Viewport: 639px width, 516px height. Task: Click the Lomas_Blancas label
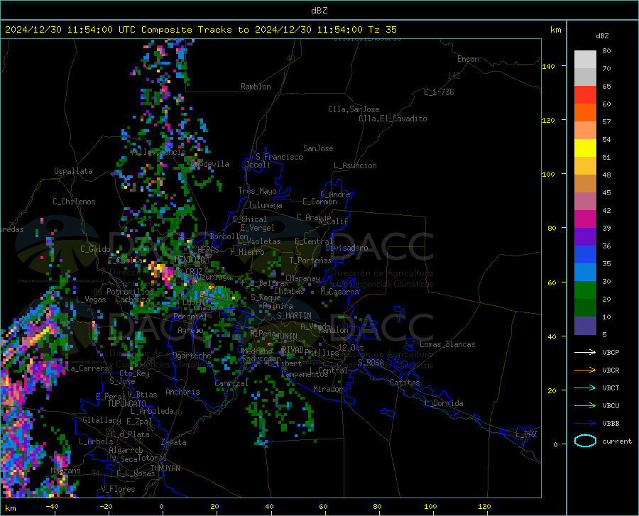tap(447, 344)
